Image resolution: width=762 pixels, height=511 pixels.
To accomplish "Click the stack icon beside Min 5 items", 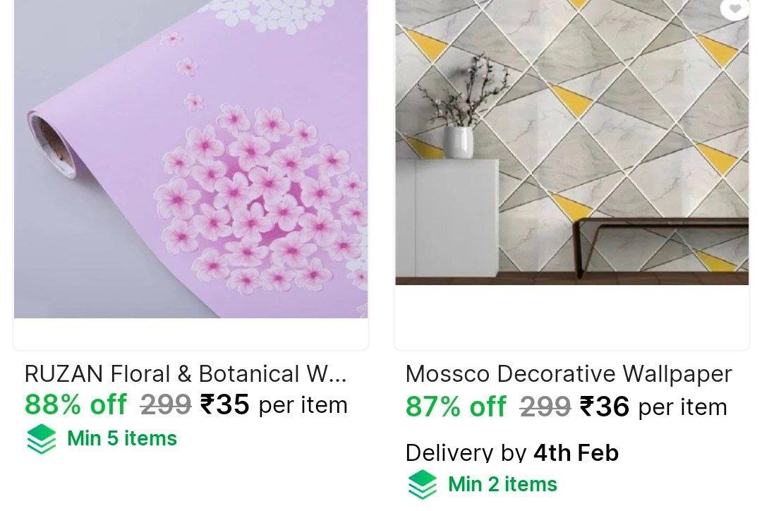I will pos(41,438).
